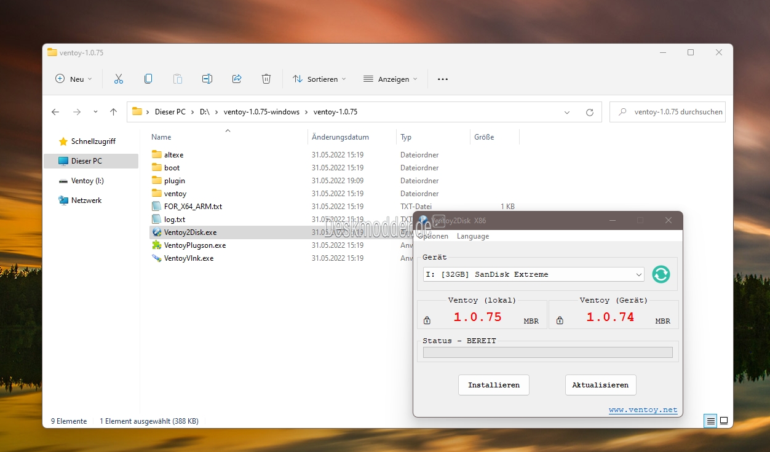The image size is (770, 452).
Task: Click the VentoyPlugson.exe file icon
Action: (156, 245)
